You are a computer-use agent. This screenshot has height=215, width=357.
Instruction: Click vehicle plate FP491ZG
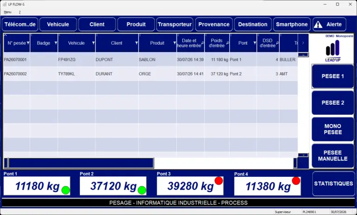pyautogui.click(x=67, y=60)
